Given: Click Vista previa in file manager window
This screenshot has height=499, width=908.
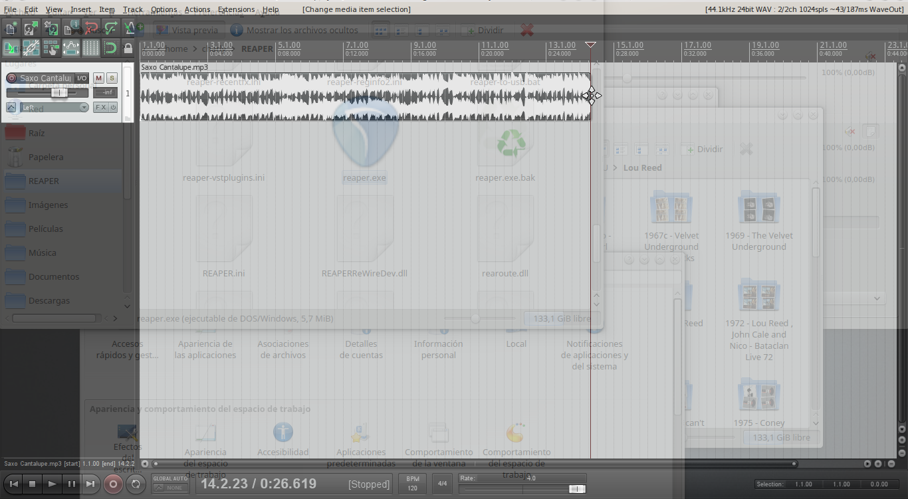Looking at the screenshot, I should tap(187, 30).
